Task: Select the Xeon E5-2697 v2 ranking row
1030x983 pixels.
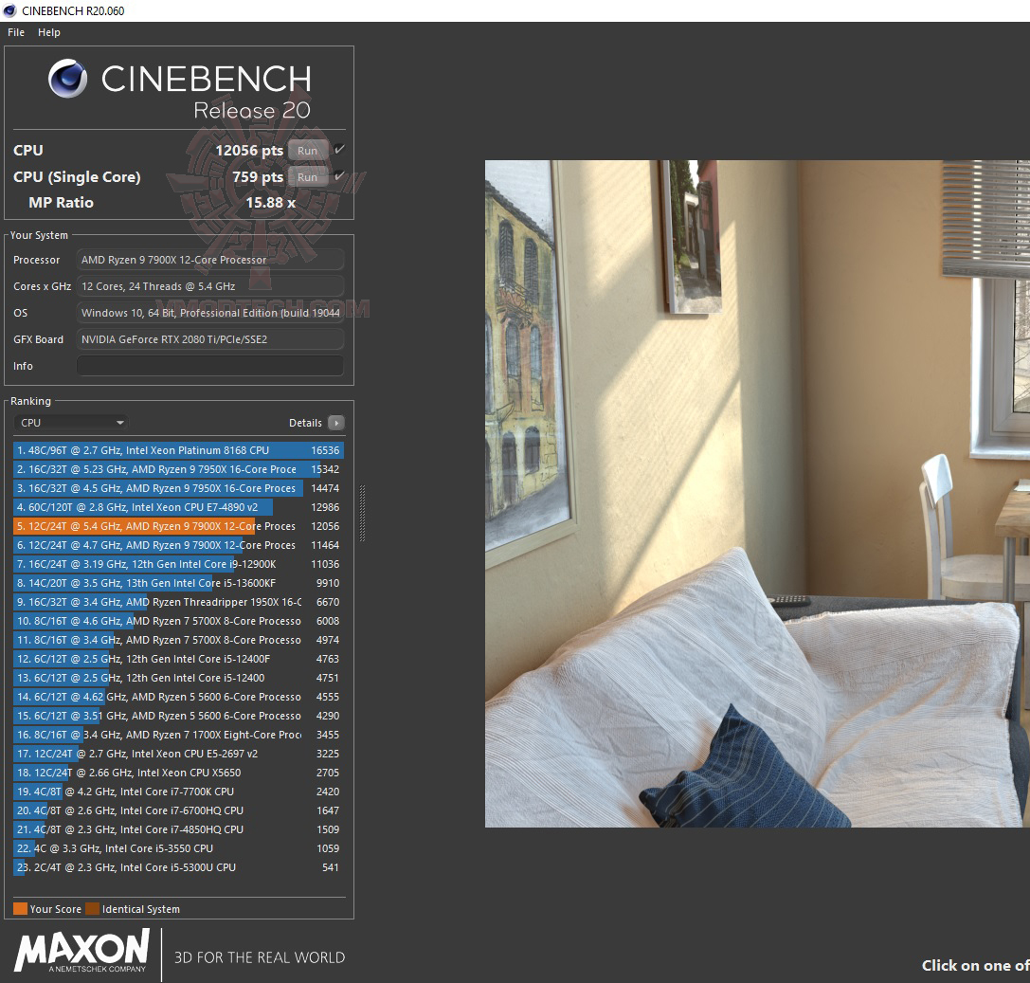Action: [x=178, y=754]
